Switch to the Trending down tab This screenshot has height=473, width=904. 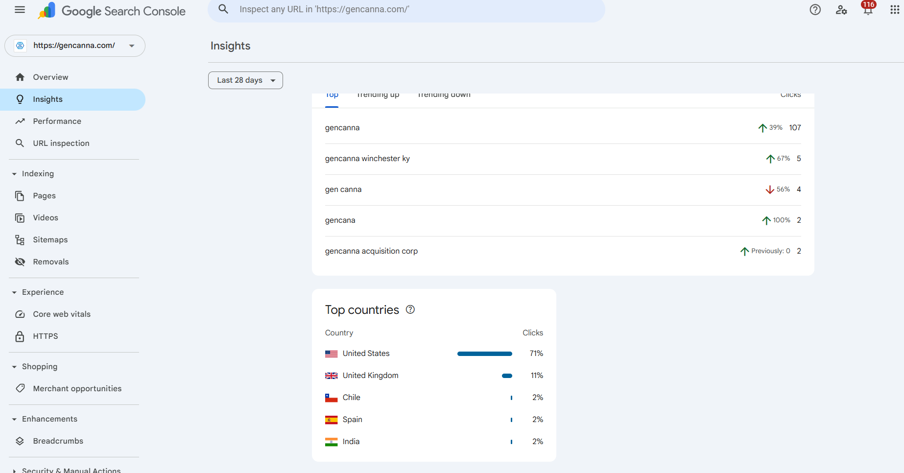[444, 96]
